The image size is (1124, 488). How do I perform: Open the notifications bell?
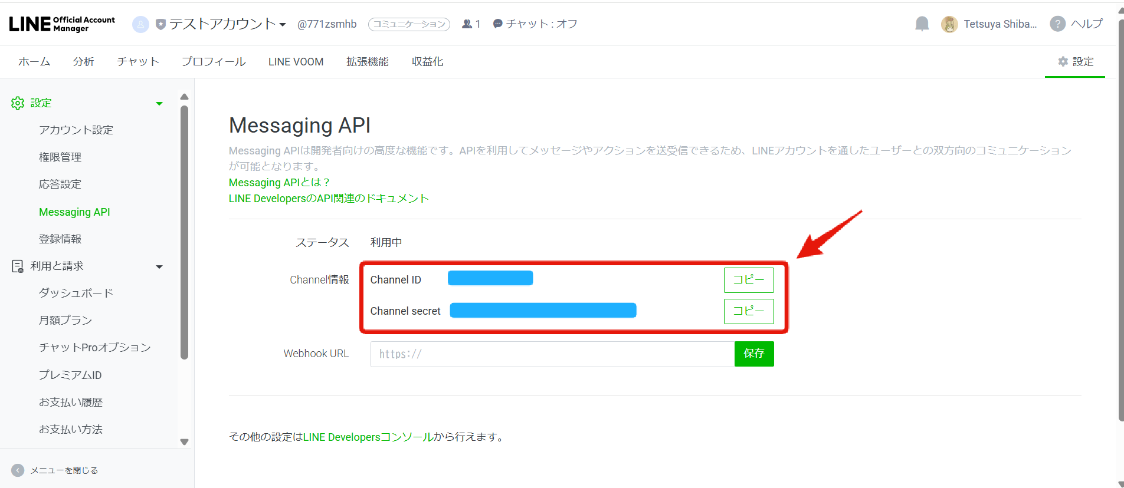[922, 24]
